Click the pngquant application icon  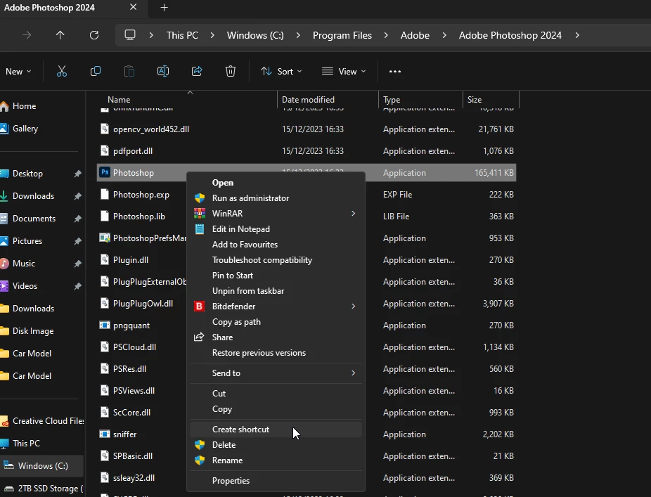105,325
